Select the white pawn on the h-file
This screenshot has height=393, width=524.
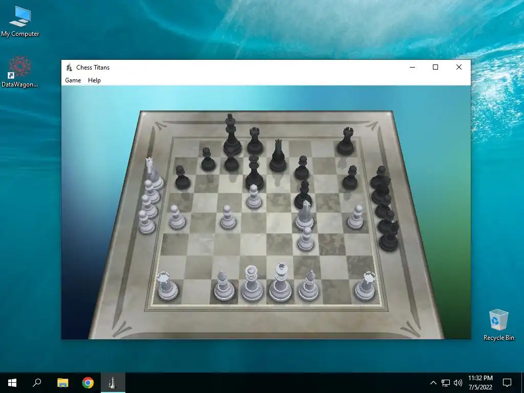[356, 217]
